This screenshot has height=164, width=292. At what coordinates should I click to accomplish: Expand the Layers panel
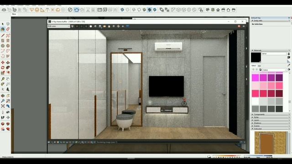252,120
